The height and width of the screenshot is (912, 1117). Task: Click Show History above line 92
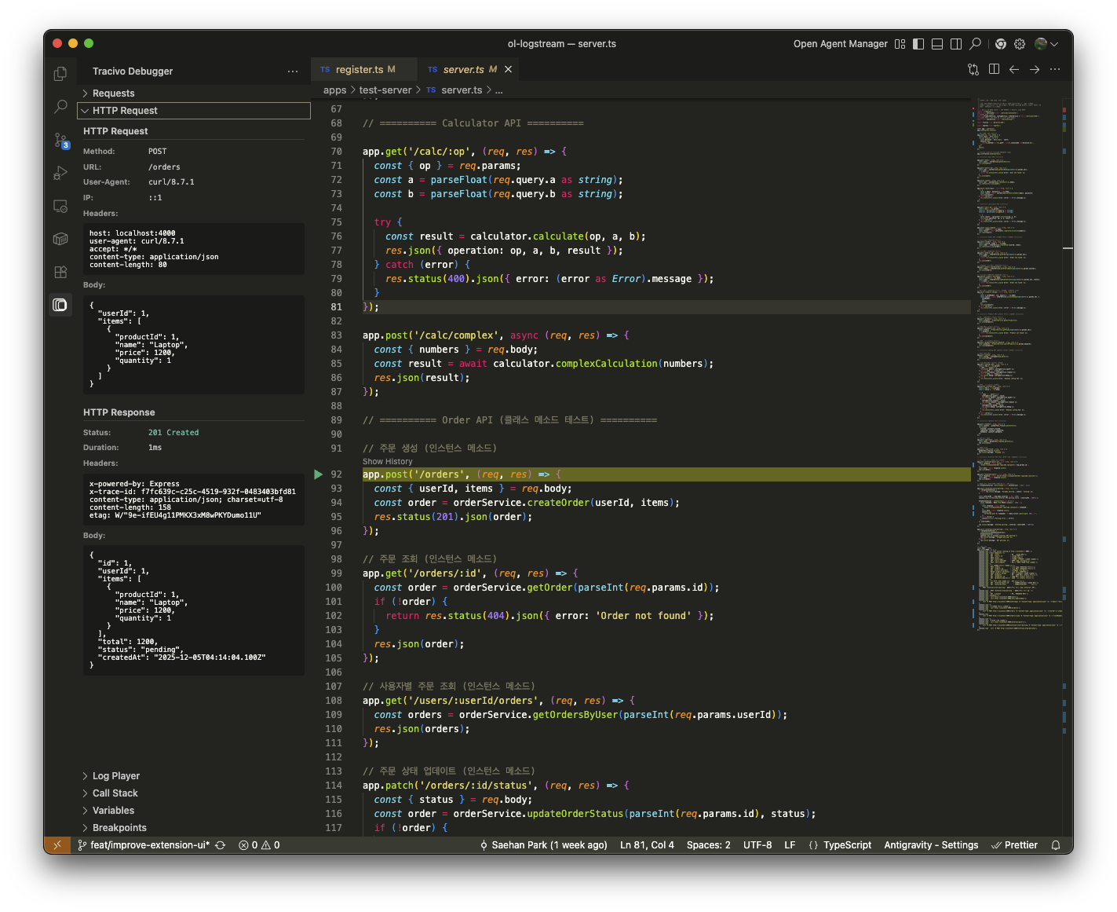(x=387, y=462)
